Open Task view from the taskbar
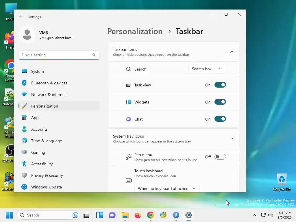296x222 pixels. [86, 215]
